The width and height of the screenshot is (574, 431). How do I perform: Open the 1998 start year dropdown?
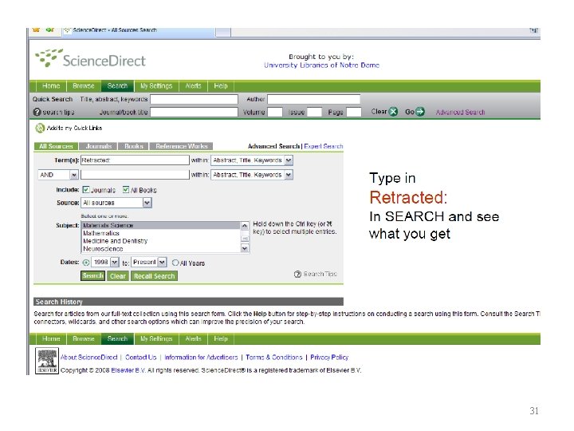point(105,262)
